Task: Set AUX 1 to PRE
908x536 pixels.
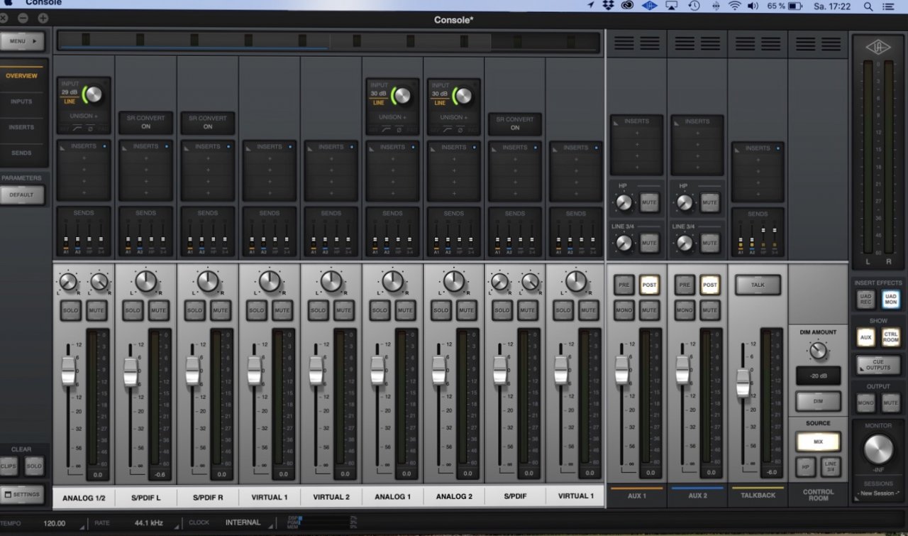Action: pos(624,285)
